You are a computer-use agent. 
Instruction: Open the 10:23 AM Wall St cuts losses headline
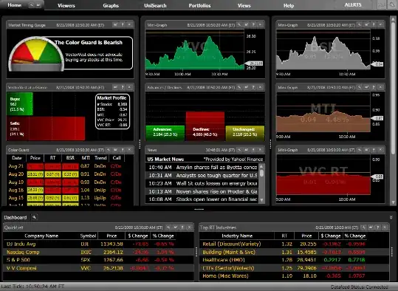[x=202, y=183]
